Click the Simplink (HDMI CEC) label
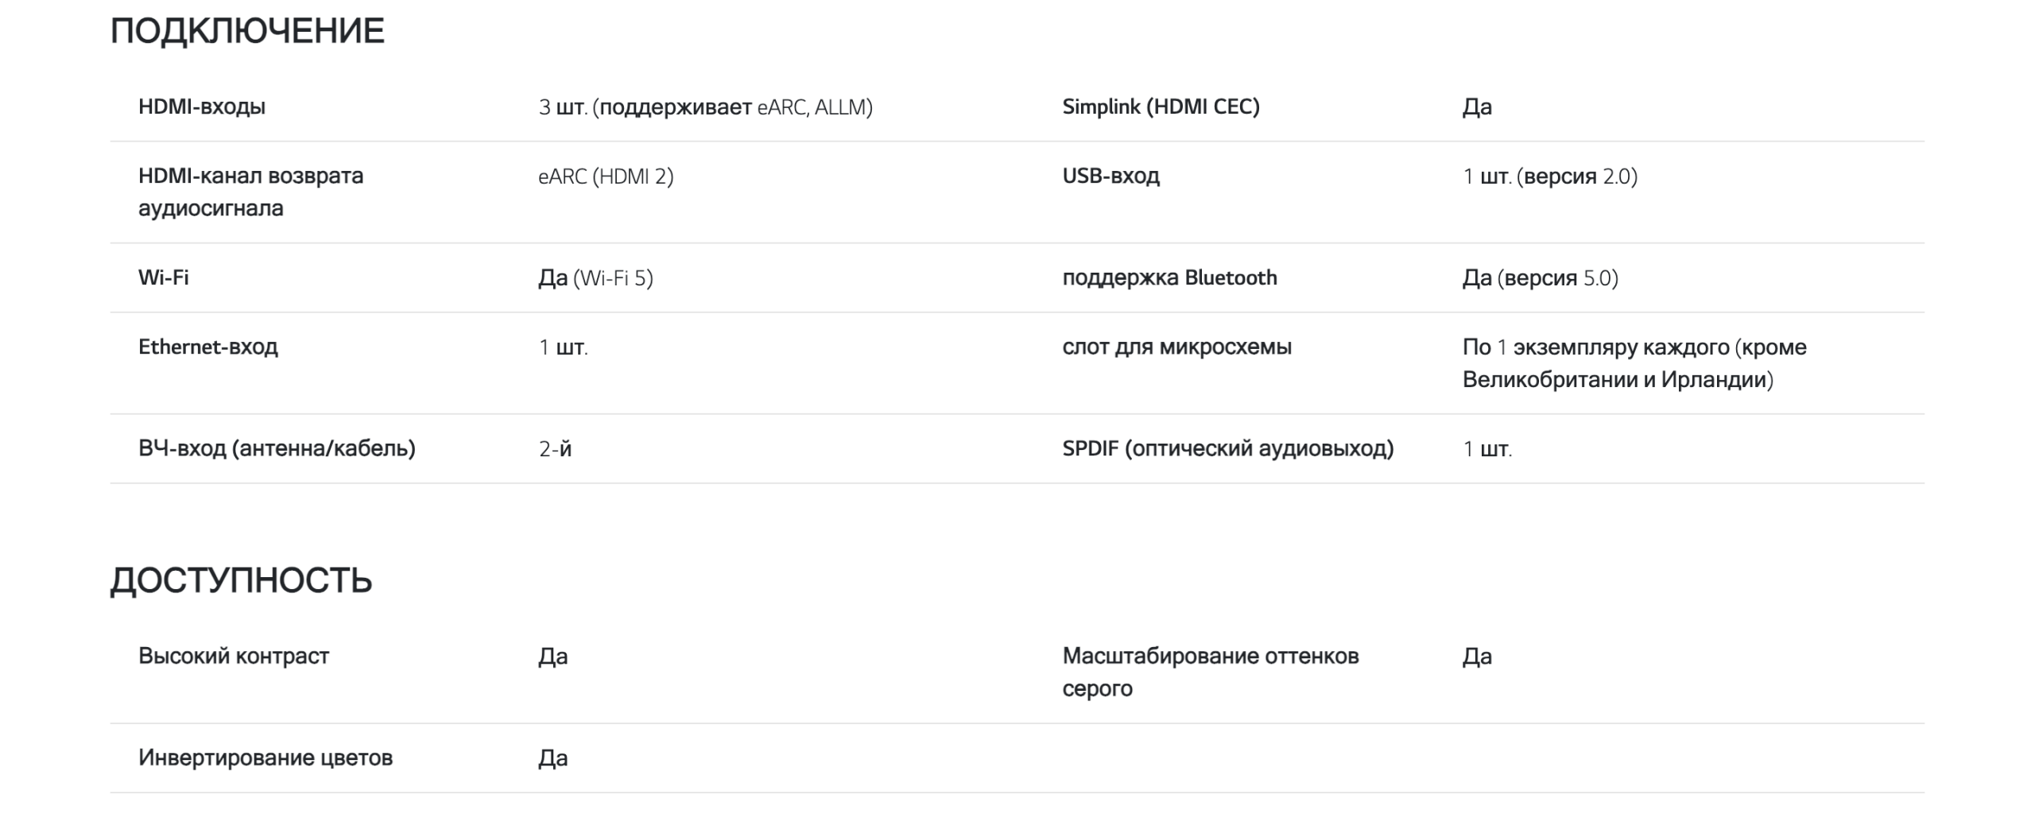2035x818 pixels. point(1161,107)
